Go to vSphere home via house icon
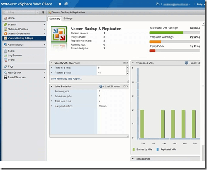The width and height of the screenshot is (207, 170). point(60,4)
